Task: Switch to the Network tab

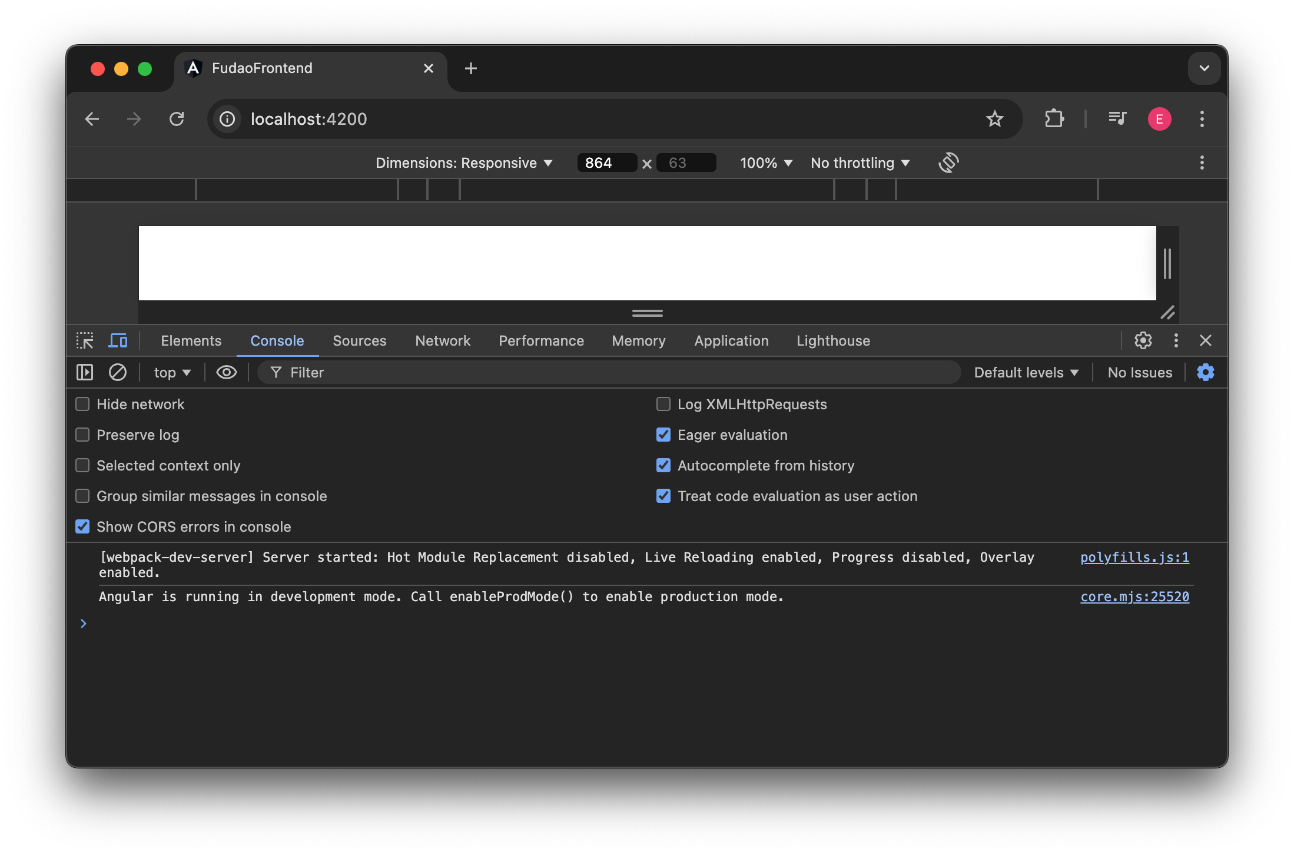Action: [x=442, y=340]
